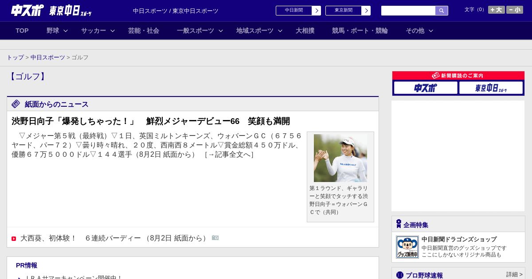
Task: Expand the 野球 dropdown chevron
Action: (66, 31)
